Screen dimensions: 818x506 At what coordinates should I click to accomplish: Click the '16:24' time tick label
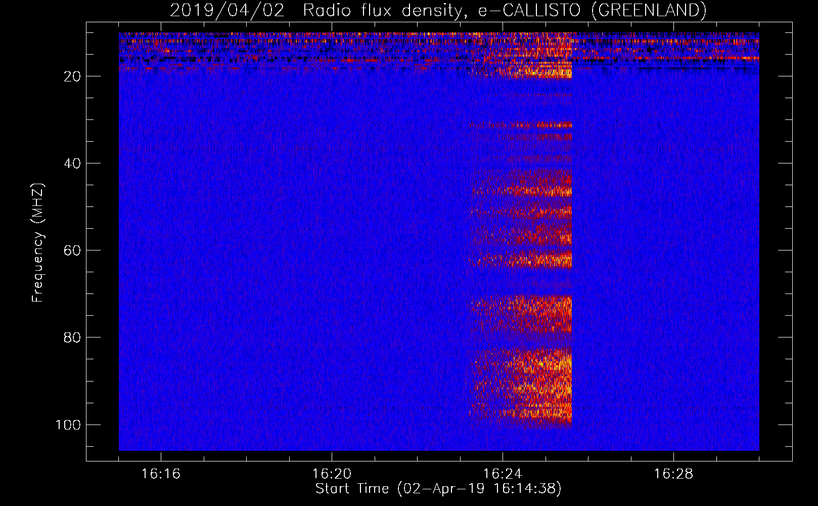pyautogui.click(x=503, y=474)
